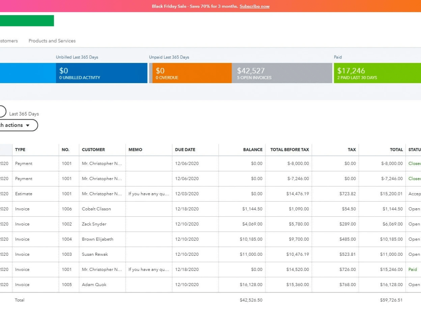Click the Unpaid Last 365 Days label

pos(169,57)
